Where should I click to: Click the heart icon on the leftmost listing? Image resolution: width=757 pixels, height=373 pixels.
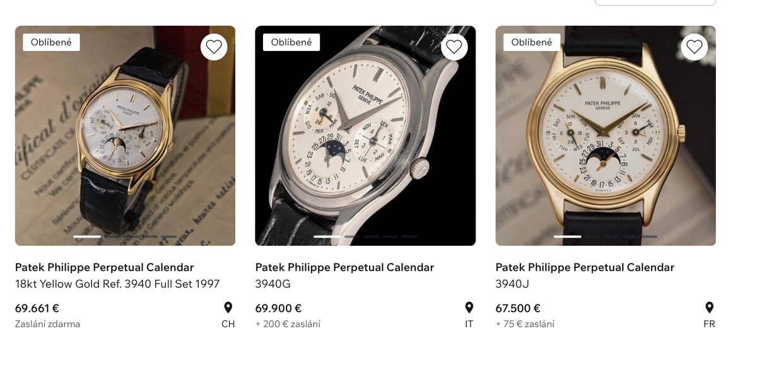[x=214, y=46]
